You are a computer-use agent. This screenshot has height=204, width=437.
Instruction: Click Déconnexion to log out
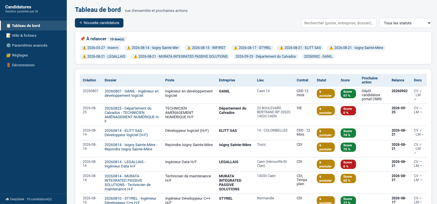[x=33, y=65]
